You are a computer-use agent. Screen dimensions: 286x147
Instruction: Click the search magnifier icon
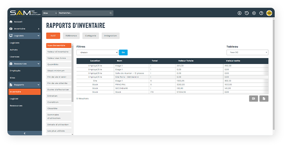[111, 13]
